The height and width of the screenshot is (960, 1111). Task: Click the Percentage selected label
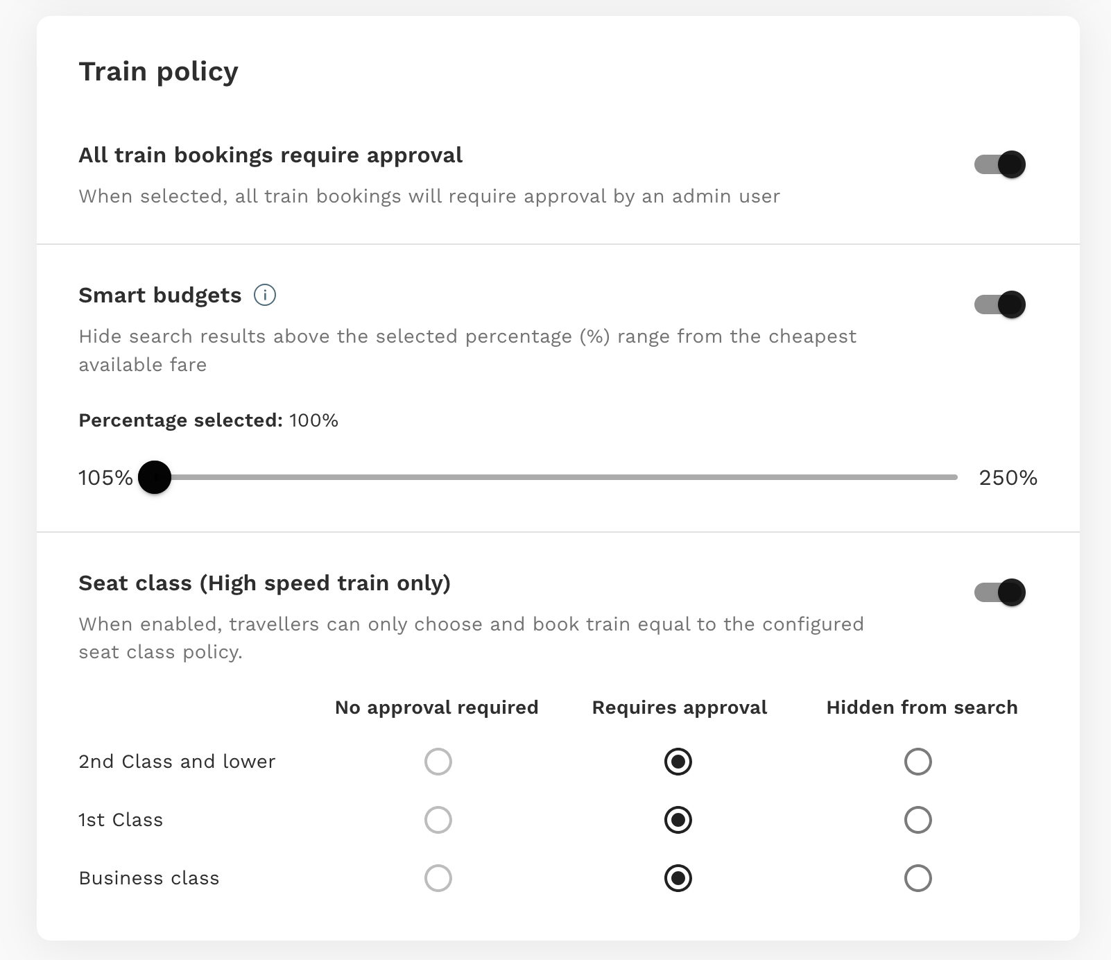[x=181, y=420]
